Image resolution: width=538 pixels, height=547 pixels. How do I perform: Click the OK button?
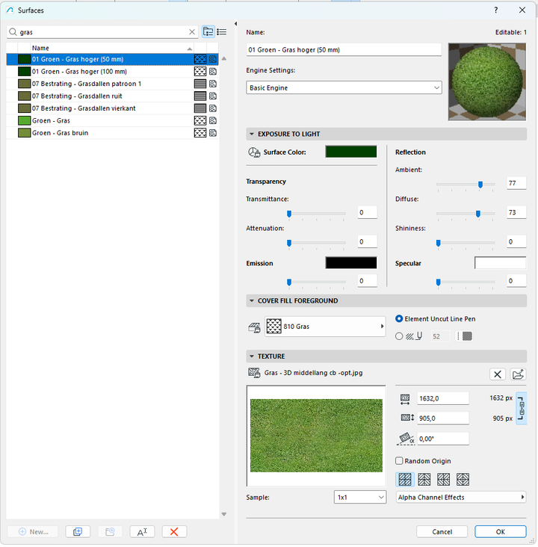(501, 531)
